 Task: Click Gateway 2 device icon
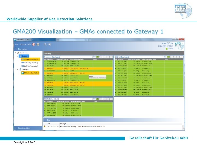(x=20, y=69)
